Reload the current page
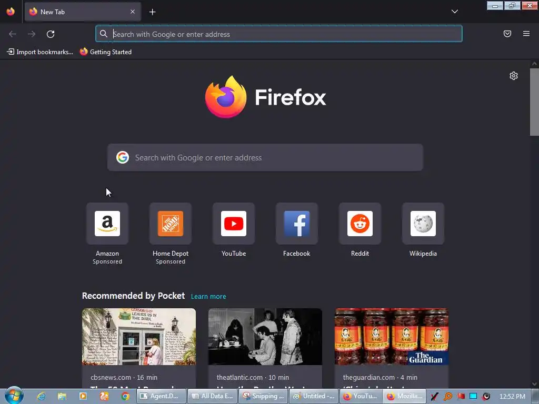The image size is (539, 404). pos(51,34)
